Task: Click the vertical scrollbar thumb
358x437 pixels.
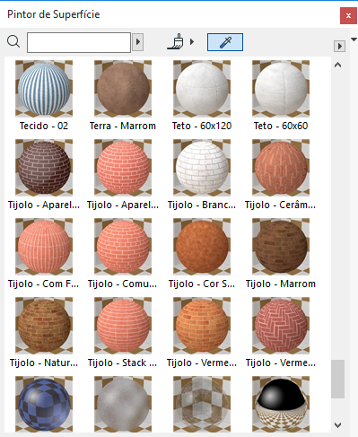Action: (337, 380)
